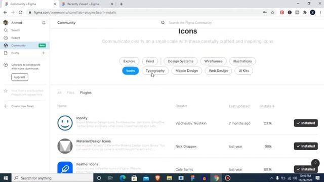Open File Explorer from taskbar
Screen dimensions: 324x182
tap(169, 178)
